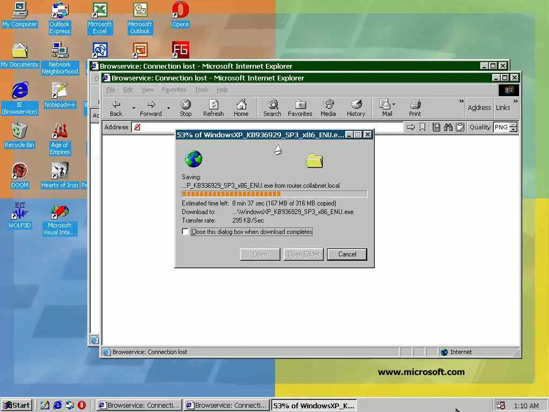The height and width of the screenshot is (412, 549).
Task: Open the Microsoft Visual Inte... desktop icon
Action: point(60,219)
